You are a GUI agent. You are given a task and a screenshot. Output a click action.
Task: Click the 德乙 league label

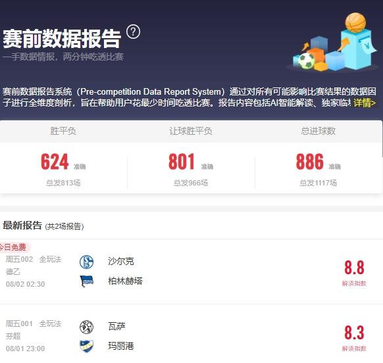point(13,272)
